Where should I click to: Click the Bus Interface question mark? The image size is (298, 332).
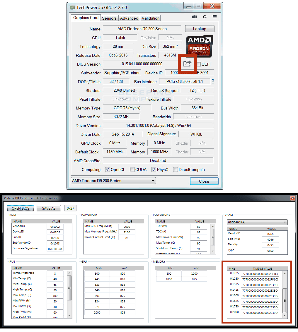213,81
